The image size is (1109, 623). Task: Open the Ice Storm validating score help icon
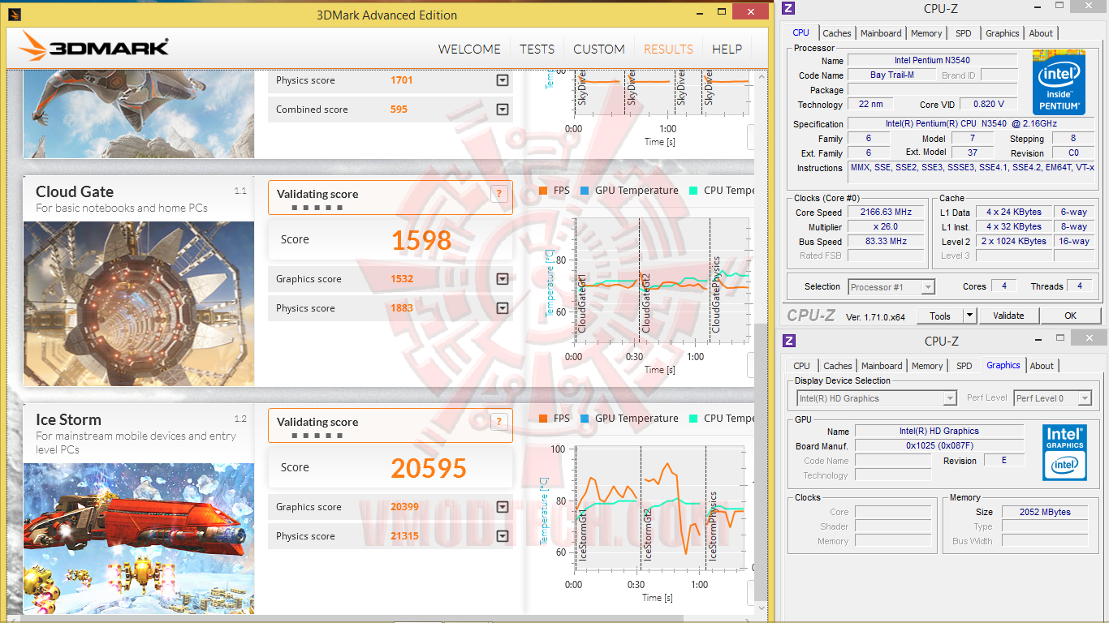click(x=499, y=422)
